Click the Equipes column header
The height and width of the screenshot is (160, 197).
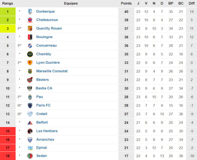(x=70, y=3)
